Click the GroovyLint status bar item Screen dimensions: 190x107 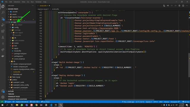tap(175, 102)
